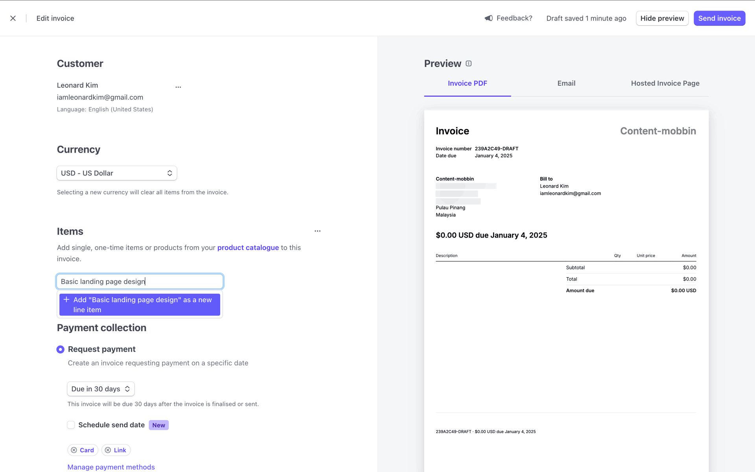The width and height of the screenshot is (755, 472).
Task: Click Draft saved 1 minute ago status
Action: pyautogui.click(x=586, y=18)
